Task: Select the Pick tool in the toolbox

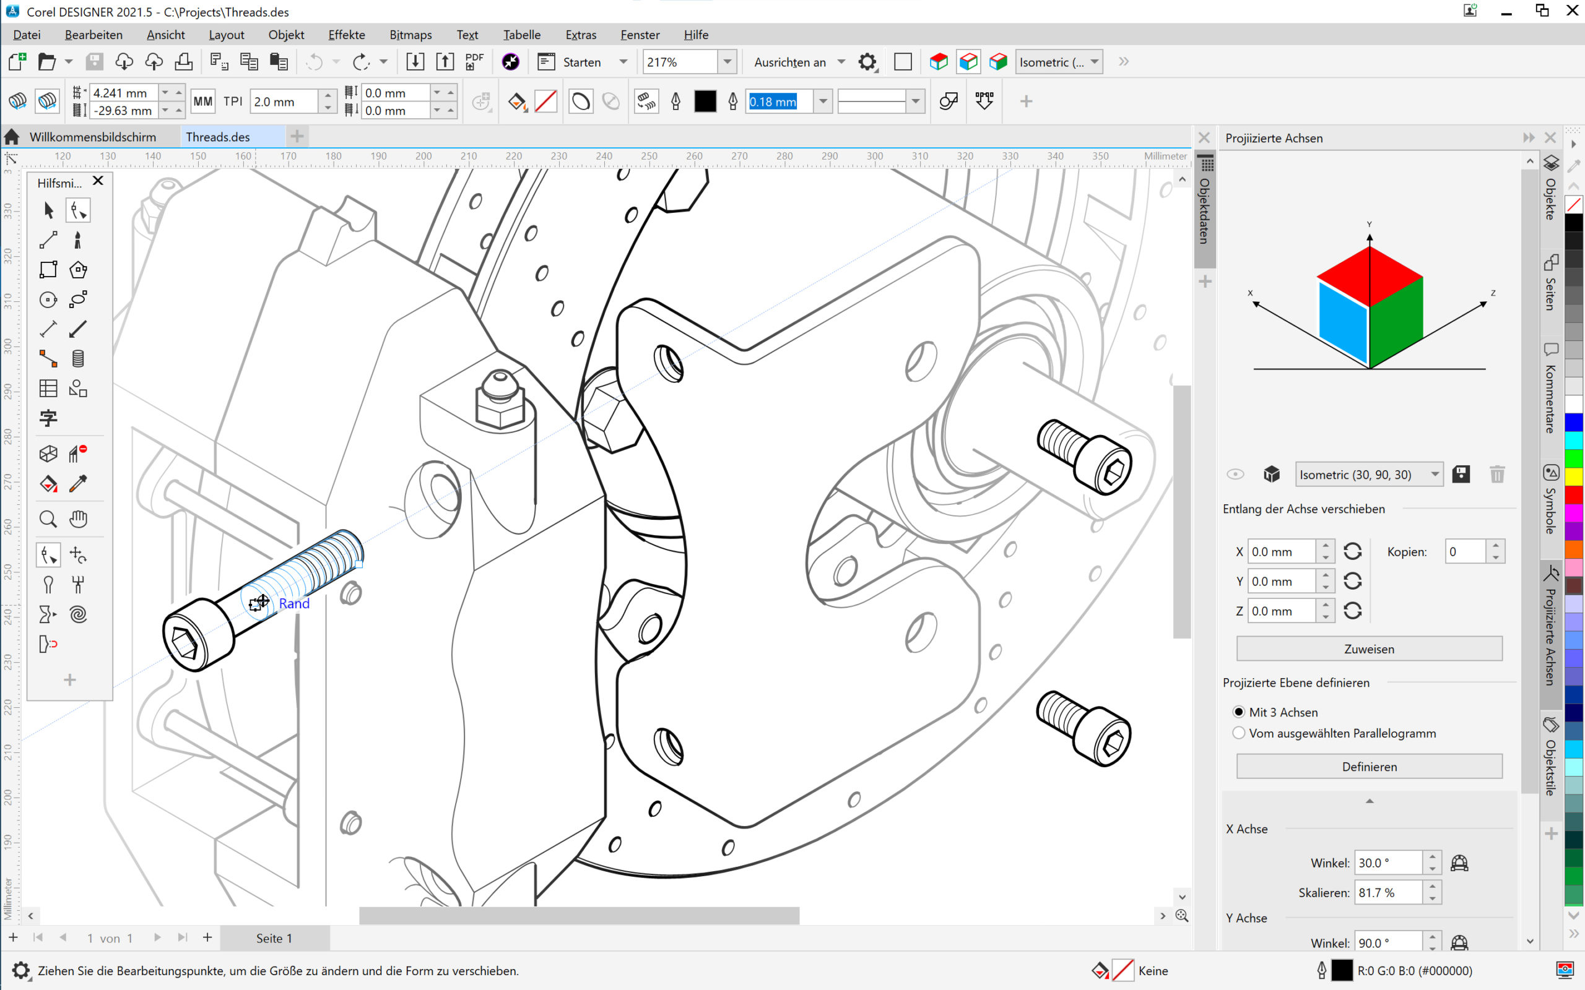Action: 48,210
